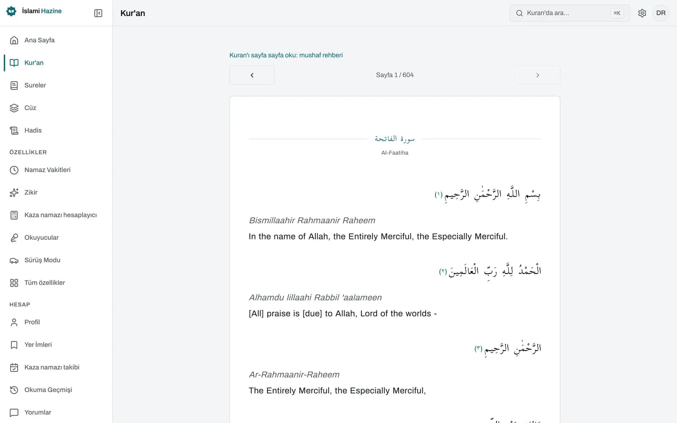The width and height of the screenshot is (677, 423).
Task: Focus the Kuran'da ara search field
Action: click(x=570, y=13)
